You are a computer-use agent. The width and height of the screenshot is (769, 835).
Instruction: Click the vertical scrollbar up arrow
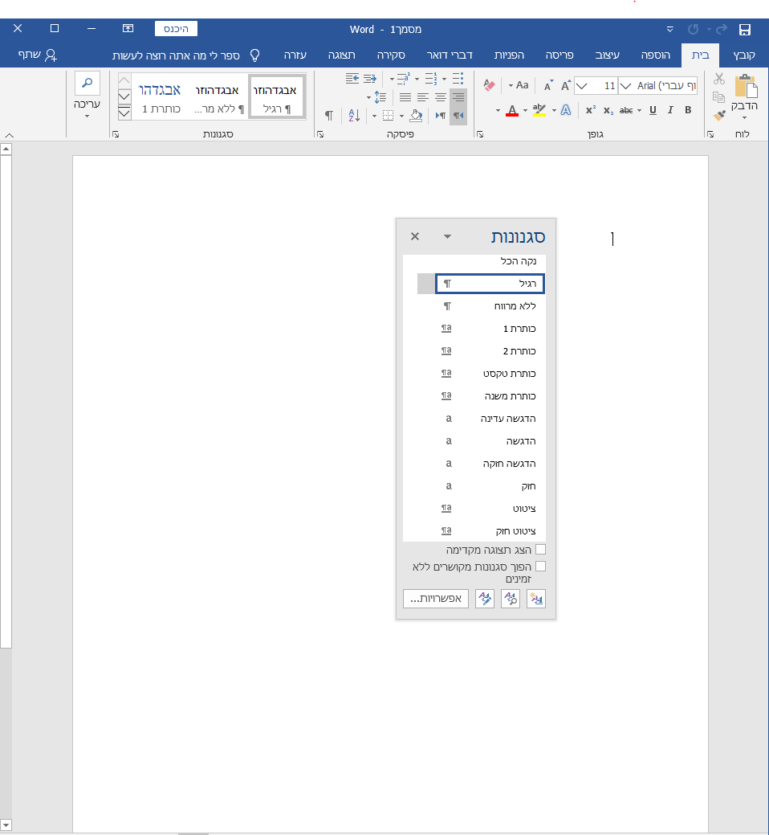click(x=6, y=149)
